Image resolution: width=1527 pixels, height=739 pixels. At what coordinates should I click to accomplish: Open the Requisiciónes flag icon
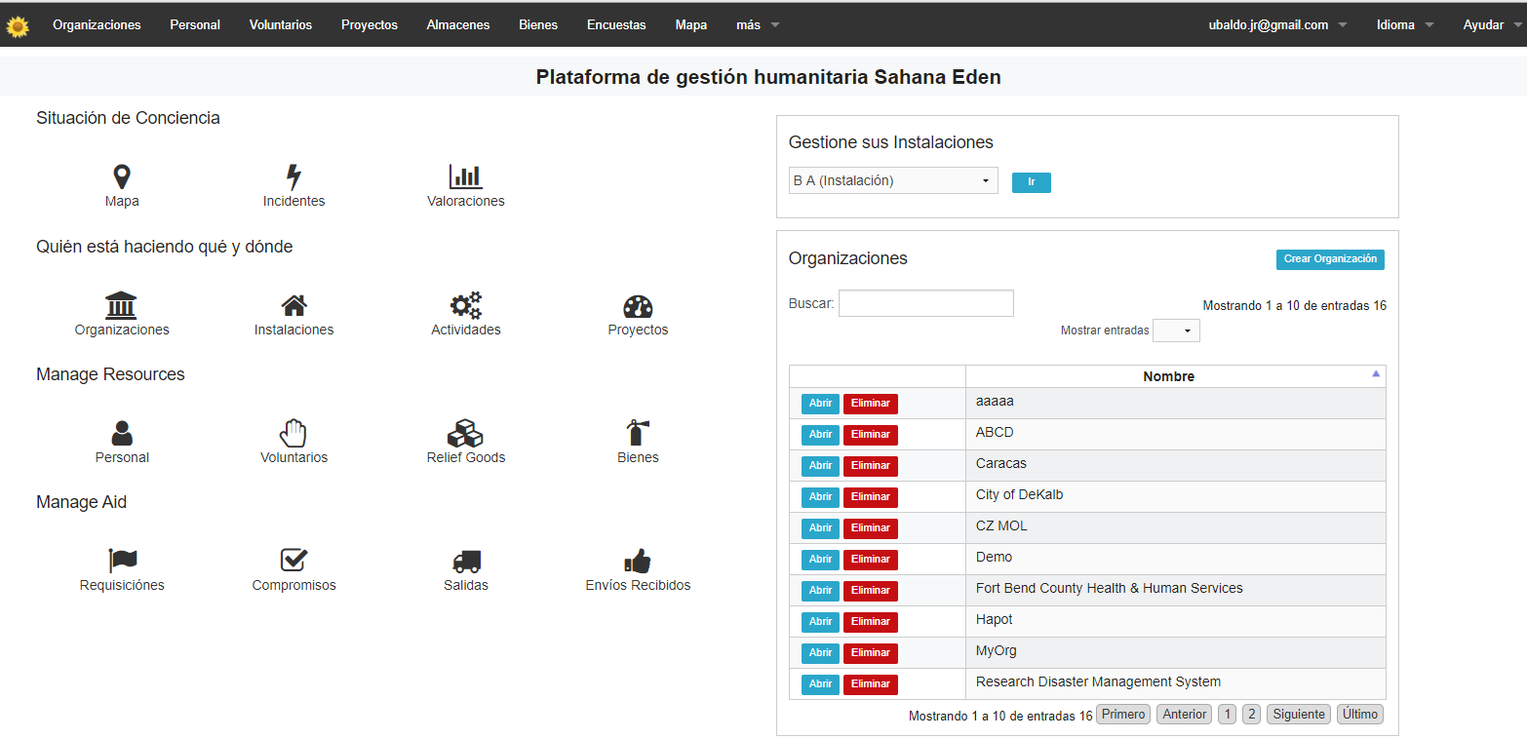click(x=122, y=561)
